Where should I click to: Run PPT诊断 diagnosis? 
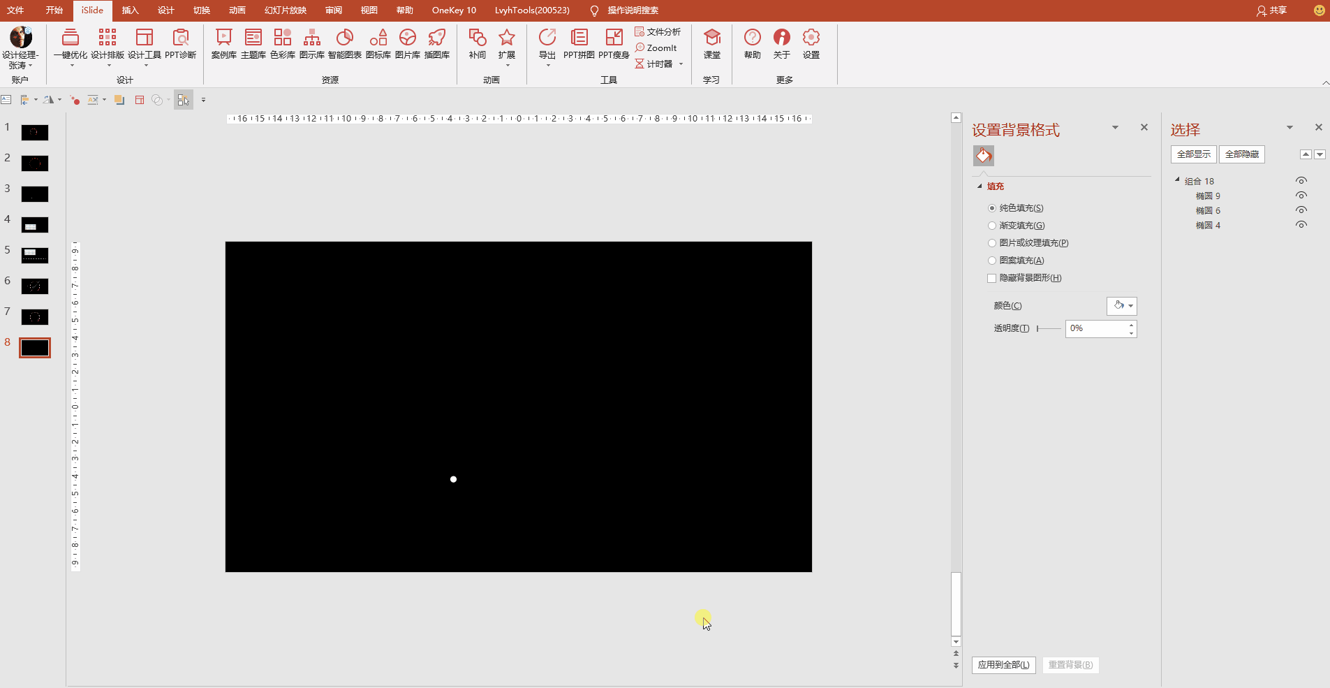click(181, 43)
